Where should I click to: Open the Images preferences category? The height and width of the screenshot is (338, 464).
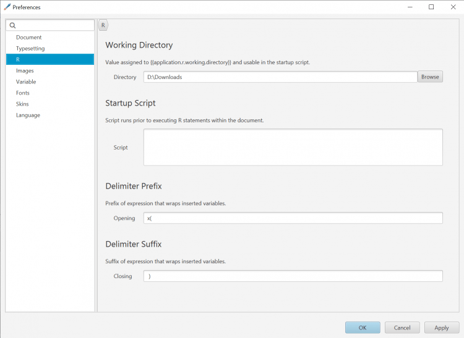(25, 70)
